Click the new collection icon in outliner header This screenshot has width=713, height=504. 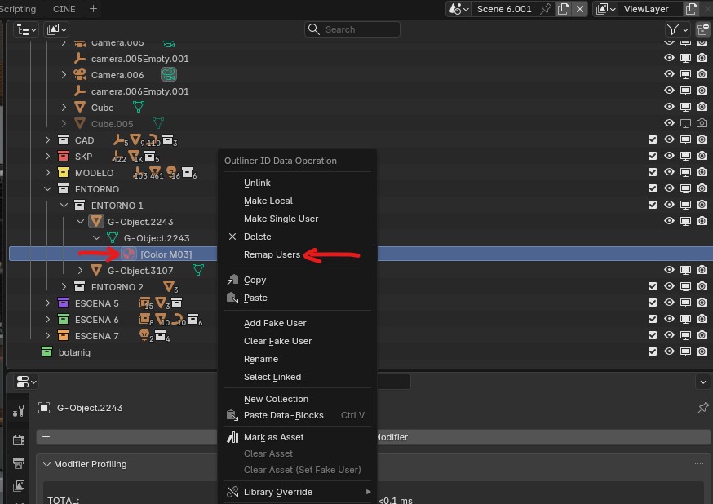[x=702, y=29]
